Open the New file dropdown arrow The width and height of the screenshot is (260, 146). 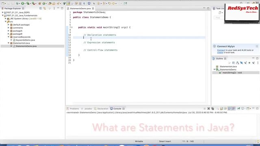[5, 4]
